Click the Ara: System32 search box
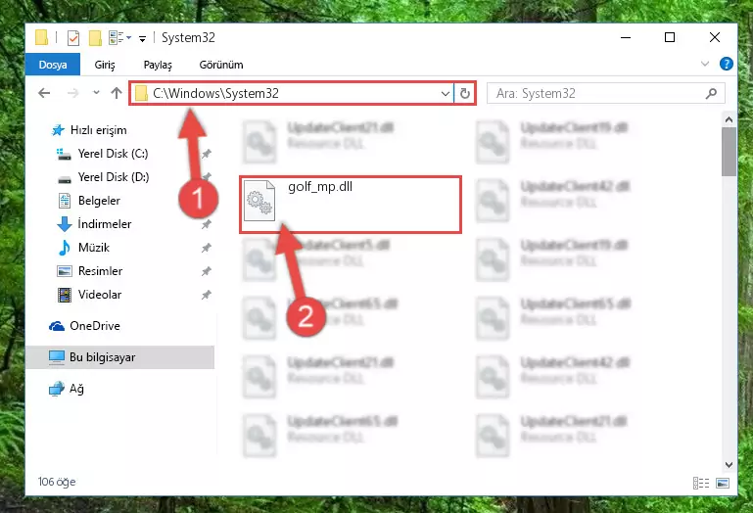753x513 pixels. tap(605, 93)
